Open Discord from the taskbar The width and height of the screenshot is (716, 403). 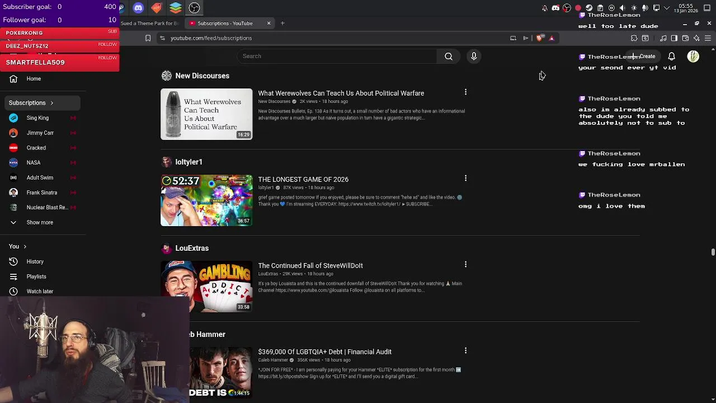coord(138,8)
